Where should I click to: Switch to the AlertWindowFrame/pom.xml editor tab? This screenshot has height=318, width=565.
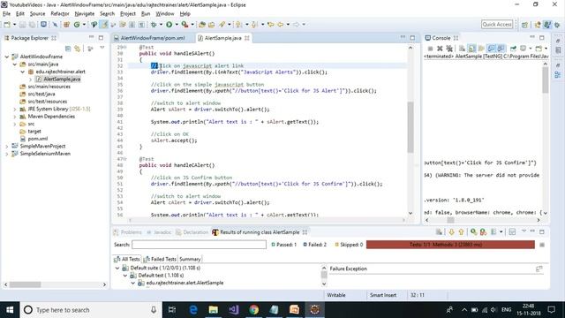(x=153, y=38)
